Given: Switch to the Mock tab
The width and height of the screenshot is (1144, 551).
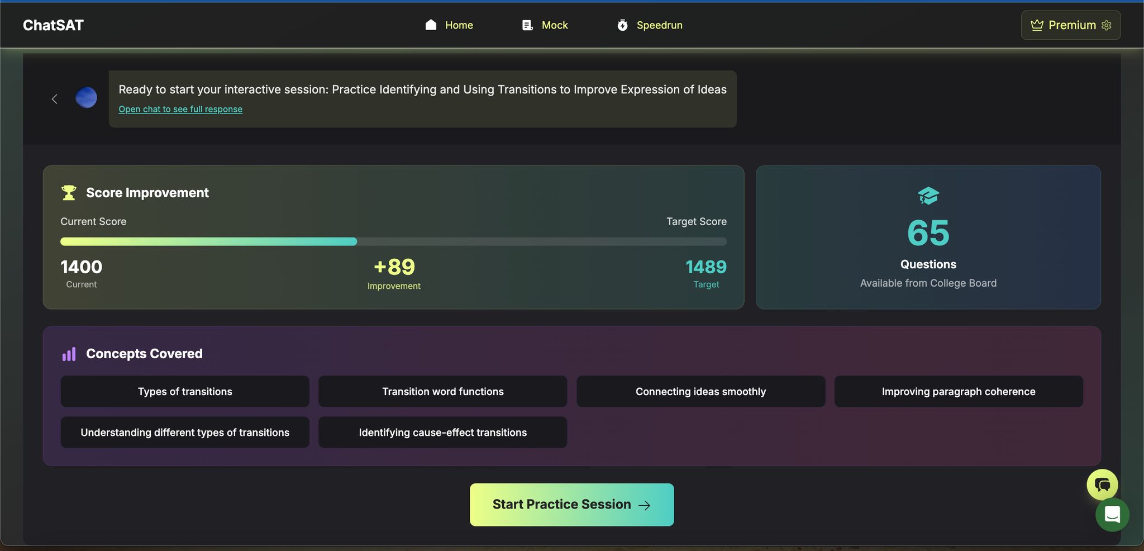Looking at the screenshot, I should click(545, 25).
